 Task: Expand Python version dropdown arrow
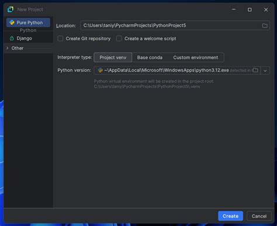click(265, 70)
